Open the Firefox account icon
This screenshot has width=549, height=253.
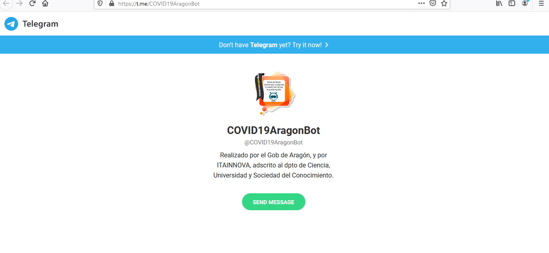pos(525,3)
